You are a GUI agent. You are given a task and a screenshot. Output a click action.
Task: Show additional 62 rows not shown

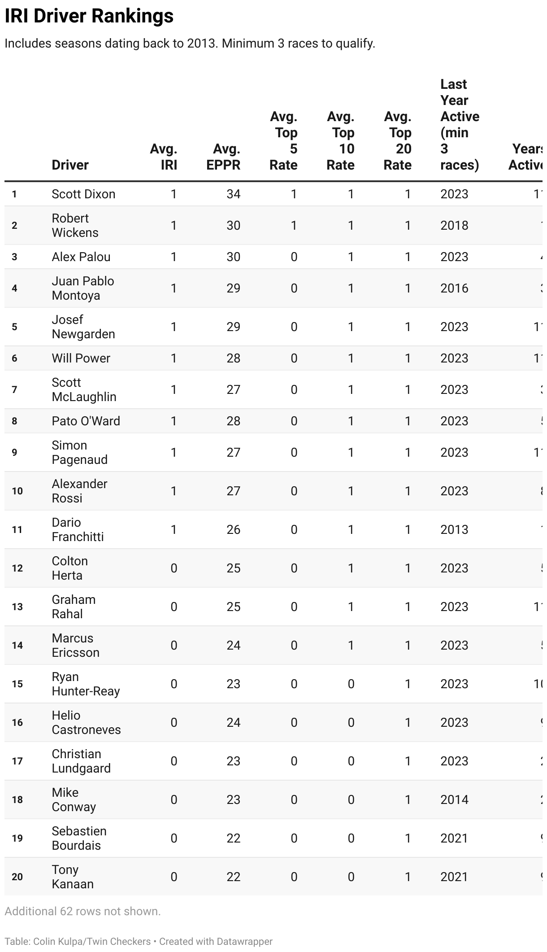tap(82, 911)
